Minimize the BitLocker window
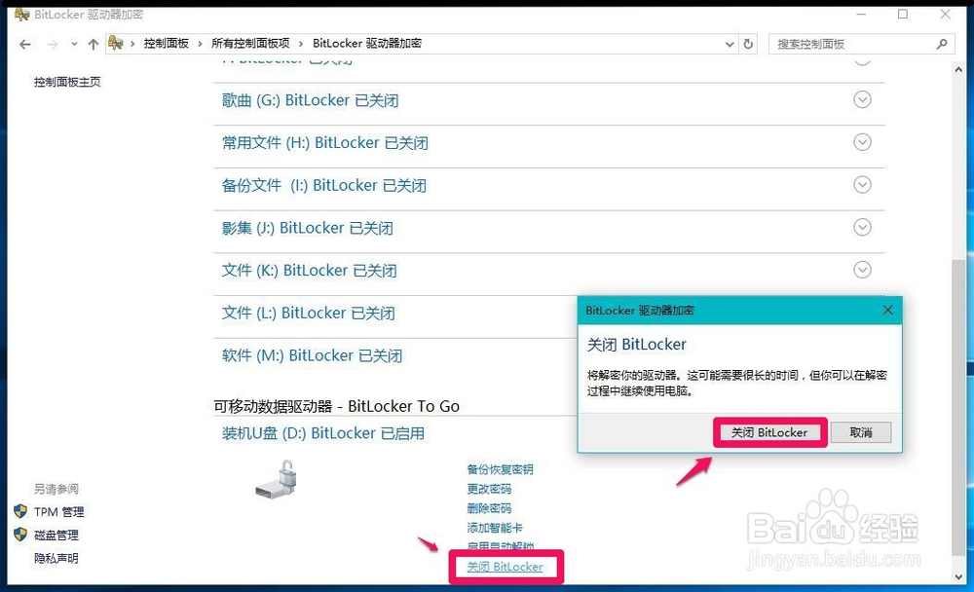 tap(861, 14)
